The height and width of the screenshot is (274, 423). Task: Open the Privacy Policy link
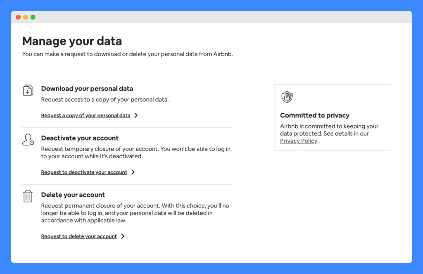[299, 141]
